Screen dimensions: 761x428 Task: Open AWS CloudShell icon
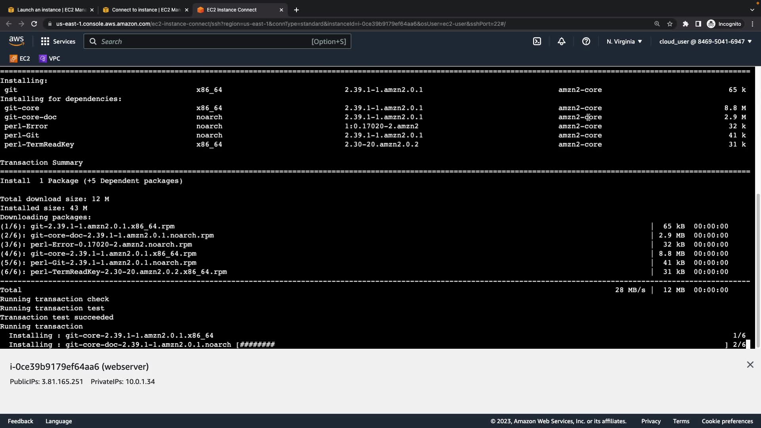click(537, 41)
